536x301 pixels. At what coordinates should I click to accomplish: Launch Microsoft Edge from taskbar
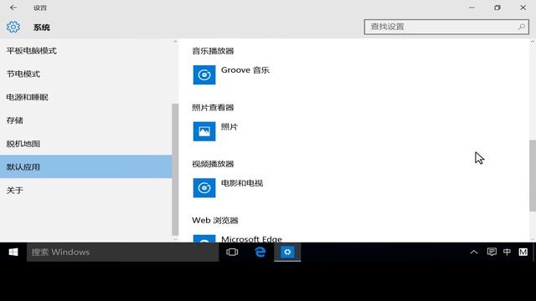[x=260, y=253]
